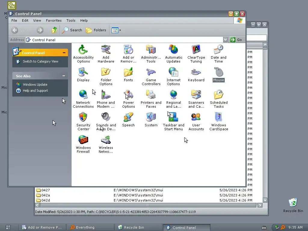Image resolution: width=308 pixels, height=231 pixels.
Task: Open the File menu
Action: pyautogui.click(x=14, y=20)
